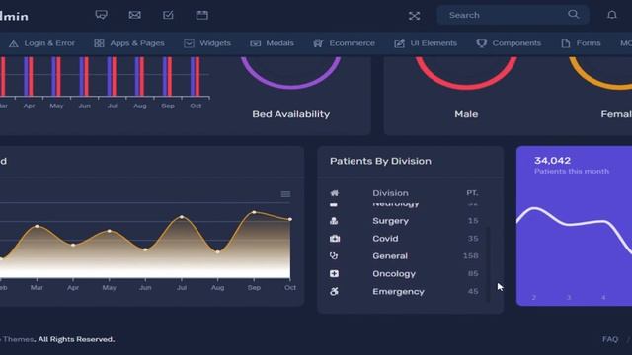
Task: Click the Oct bar pair in bar chart
Action: pos(196,76)
